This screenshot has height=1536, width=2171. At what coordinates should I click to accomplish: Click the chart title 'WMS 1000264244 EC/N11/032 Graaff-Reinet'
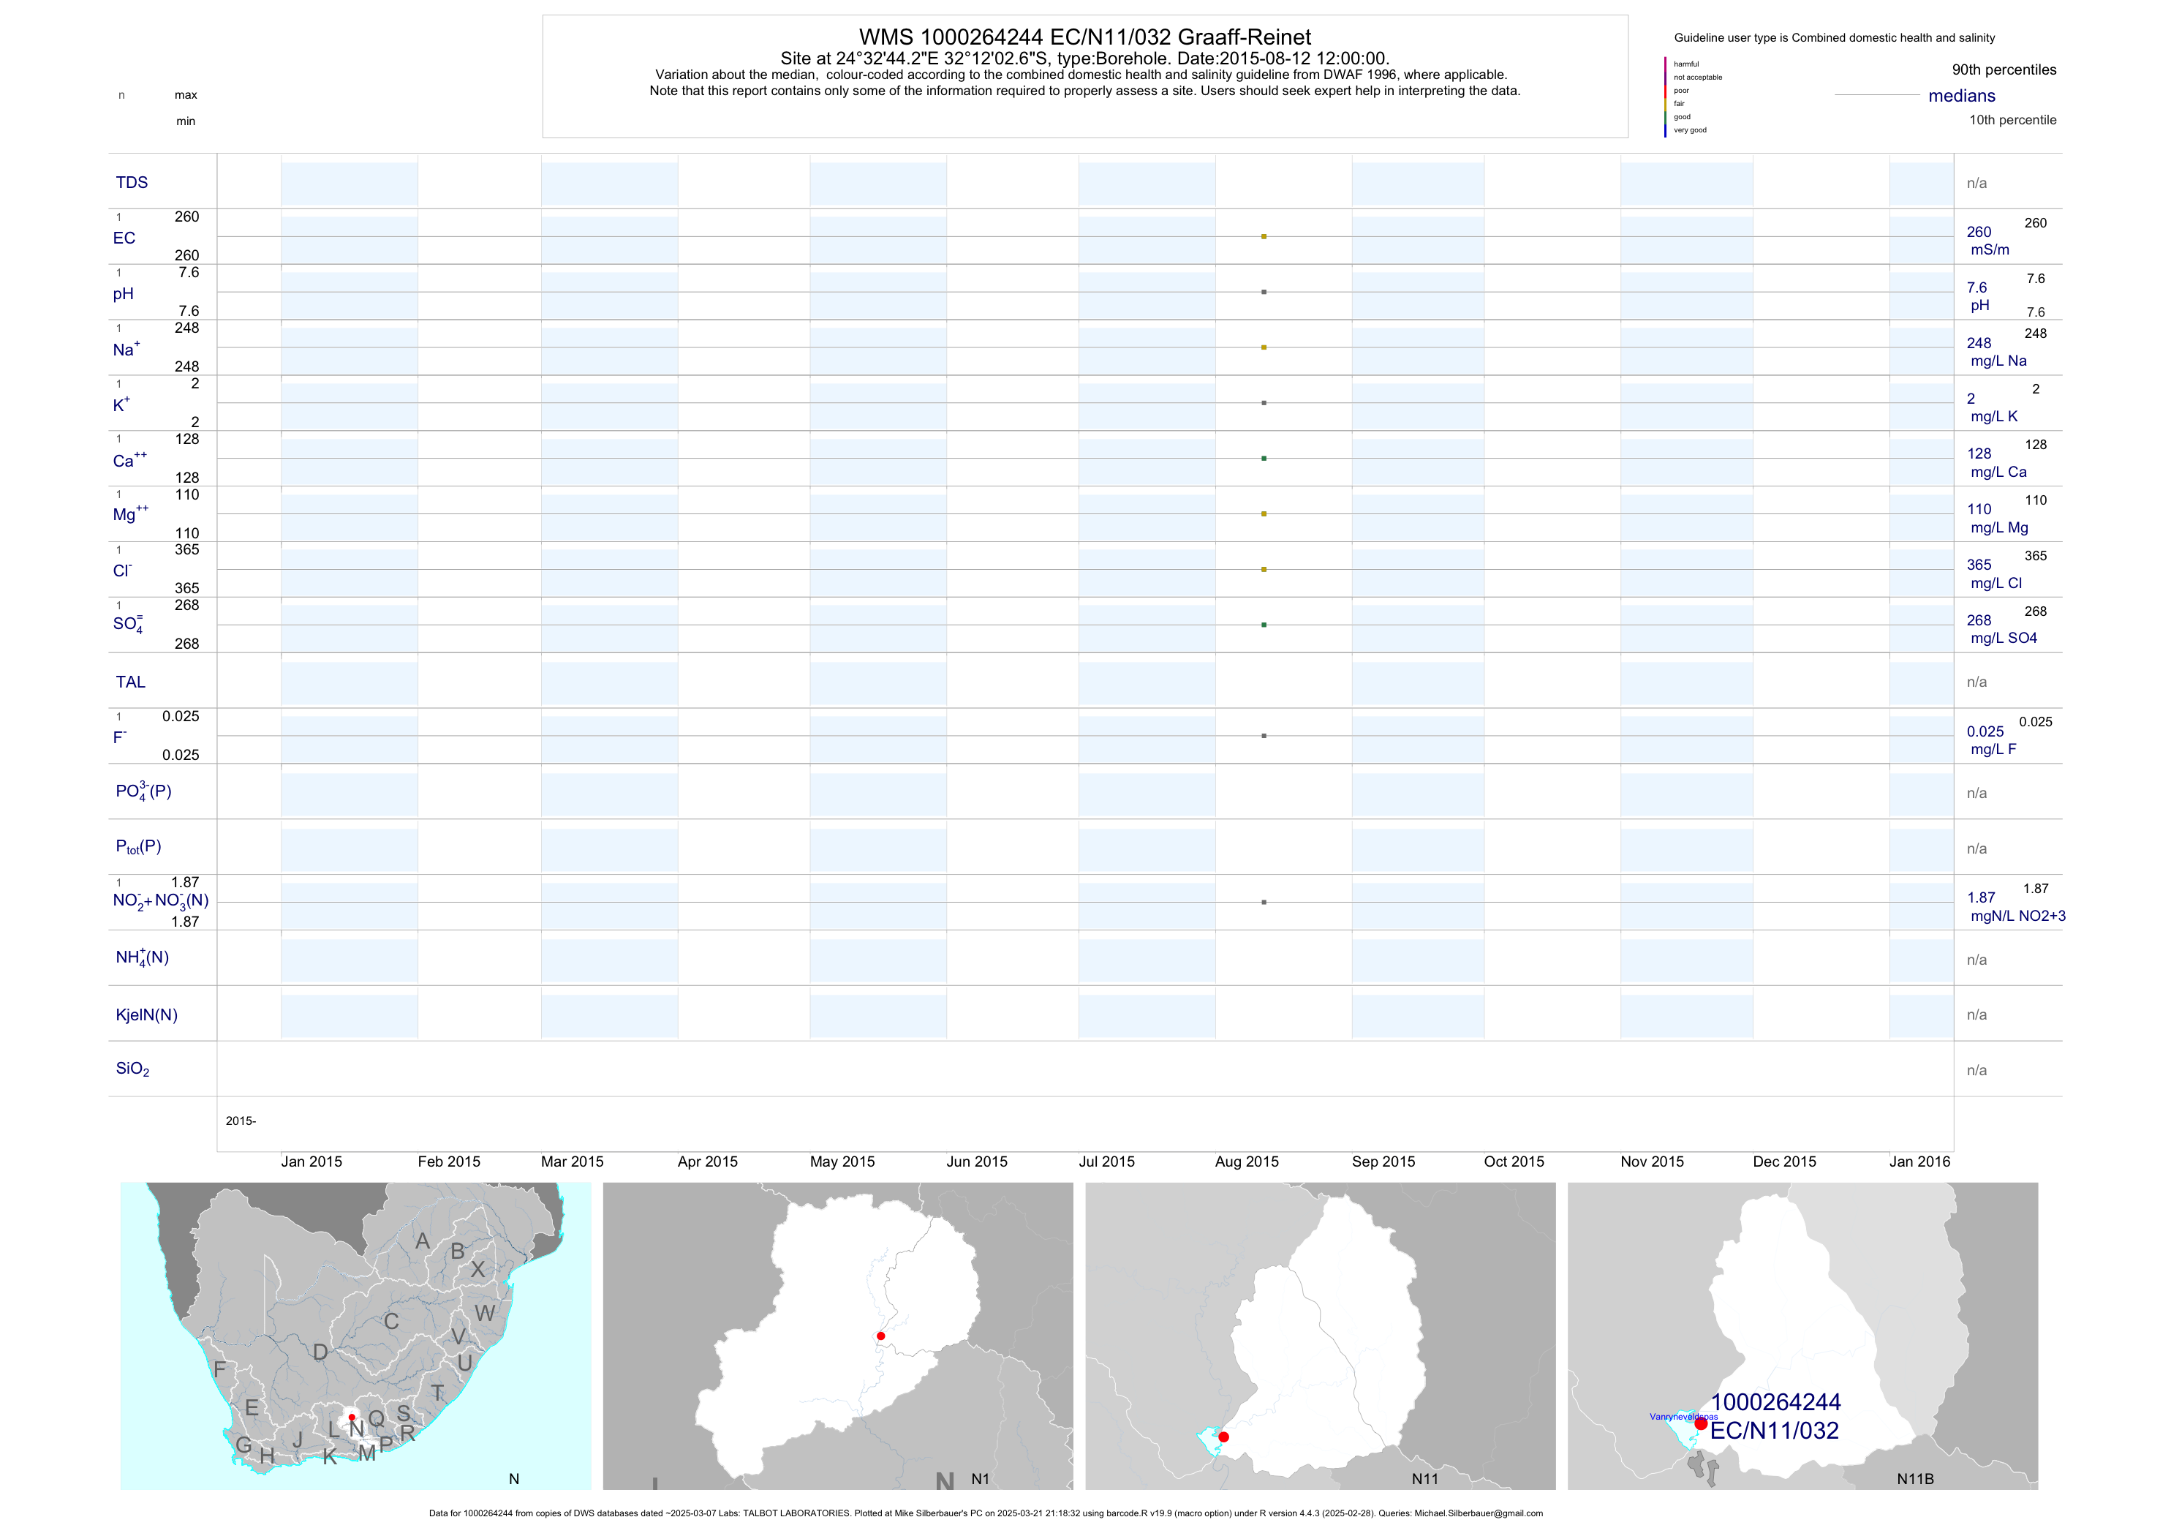click(x=1084, y=37)
